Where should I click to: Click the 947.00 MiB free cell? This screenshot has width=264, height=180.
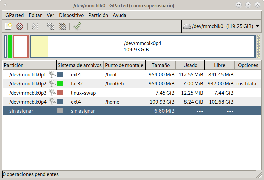tap(221, 84)
